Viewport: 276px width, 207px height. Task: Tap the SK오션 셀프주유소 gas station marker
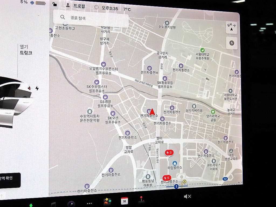pyautogui.click(x=113, y=113)
